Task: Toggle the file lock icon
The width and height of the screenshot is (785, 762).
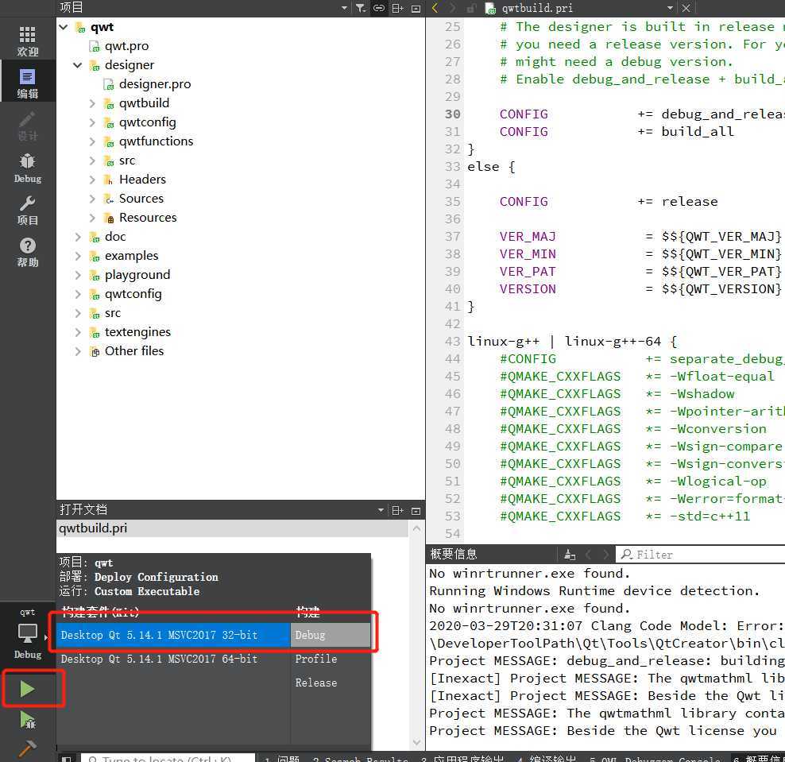Action: (470, 8)
